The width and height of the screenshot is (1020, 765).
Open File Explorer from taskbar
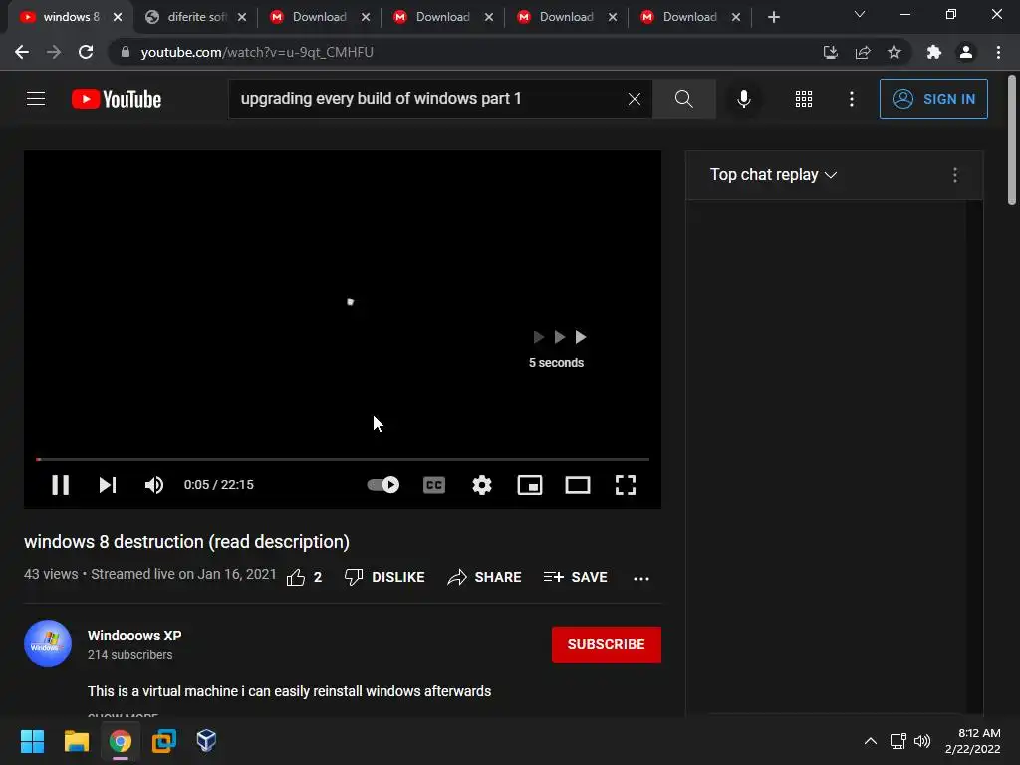[76, 741]
